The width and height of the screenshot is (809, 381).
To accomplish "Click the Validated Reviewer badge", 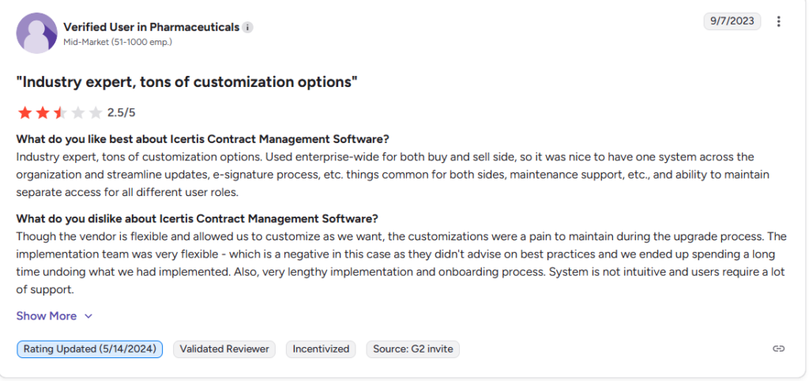I will pyautogui.click(x=224, y=349).
